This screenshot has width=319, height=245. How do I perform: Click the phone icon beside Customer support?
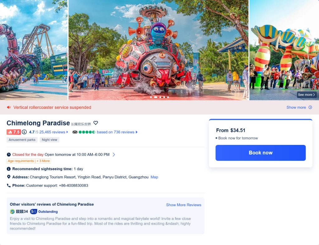(x=8, y=185)
